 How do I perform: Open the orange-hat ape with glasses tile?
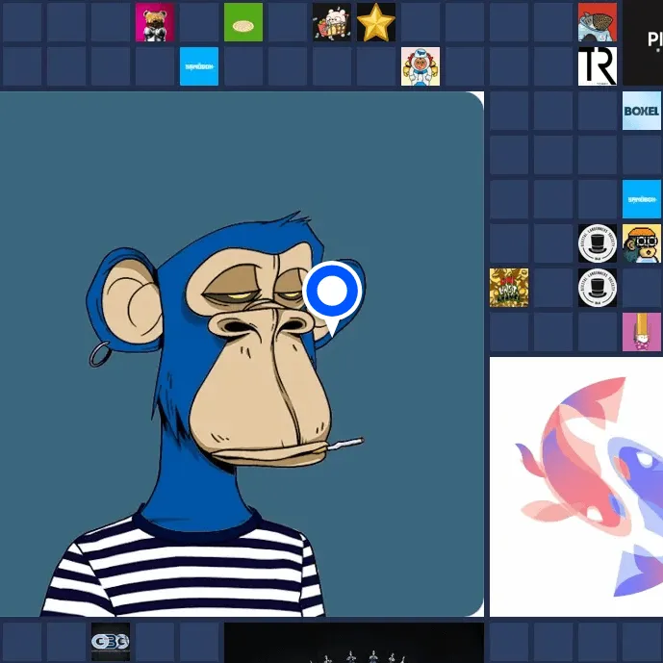(x=642, y=243)
